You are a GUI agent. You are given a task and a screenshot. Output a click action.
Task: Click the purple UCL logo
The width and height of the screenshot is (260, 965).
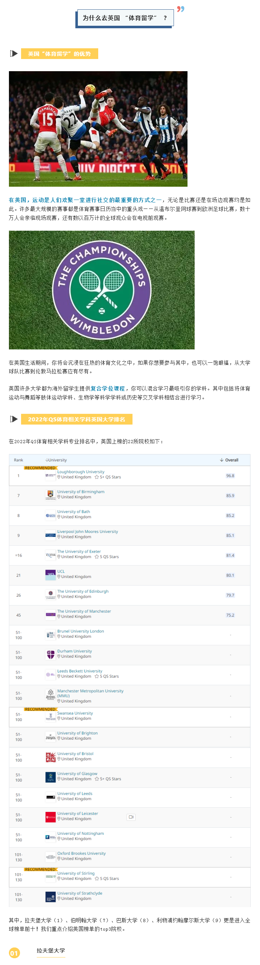pyautogui.click(x=50, y=575)
